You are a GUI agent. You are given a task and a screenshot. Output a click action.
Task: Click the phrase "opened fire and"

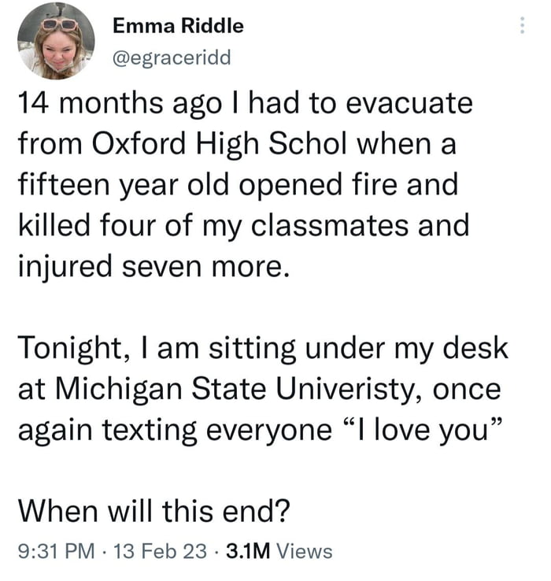point(379,187)
